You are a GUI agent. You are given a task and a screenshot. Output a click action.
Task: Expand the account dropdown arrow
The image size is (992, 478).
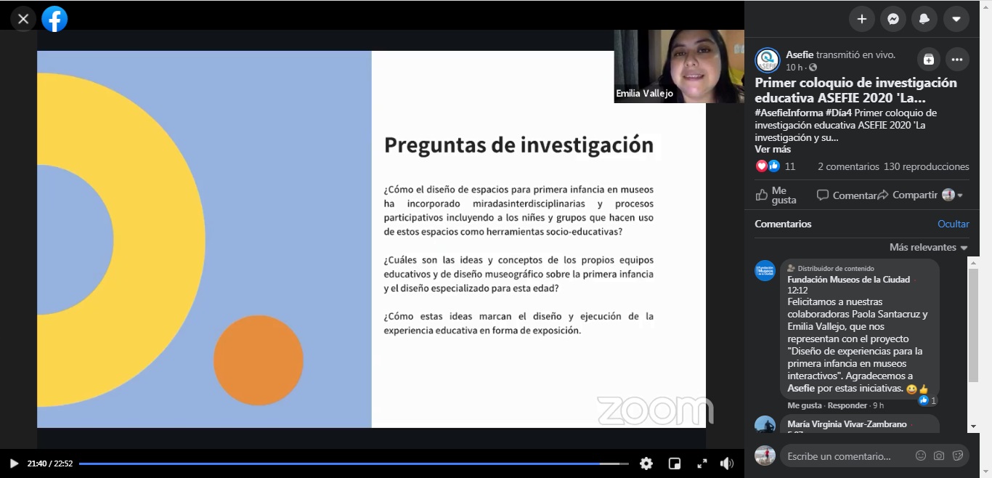[x=956, y=19]
